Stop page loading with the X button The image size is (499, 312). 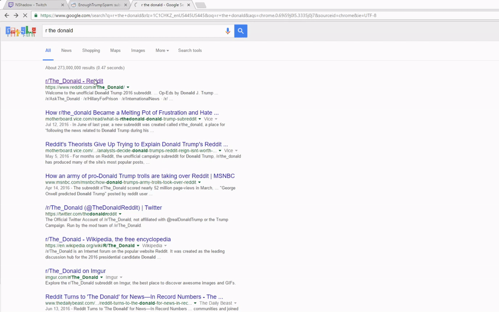(x=25, y=15)
